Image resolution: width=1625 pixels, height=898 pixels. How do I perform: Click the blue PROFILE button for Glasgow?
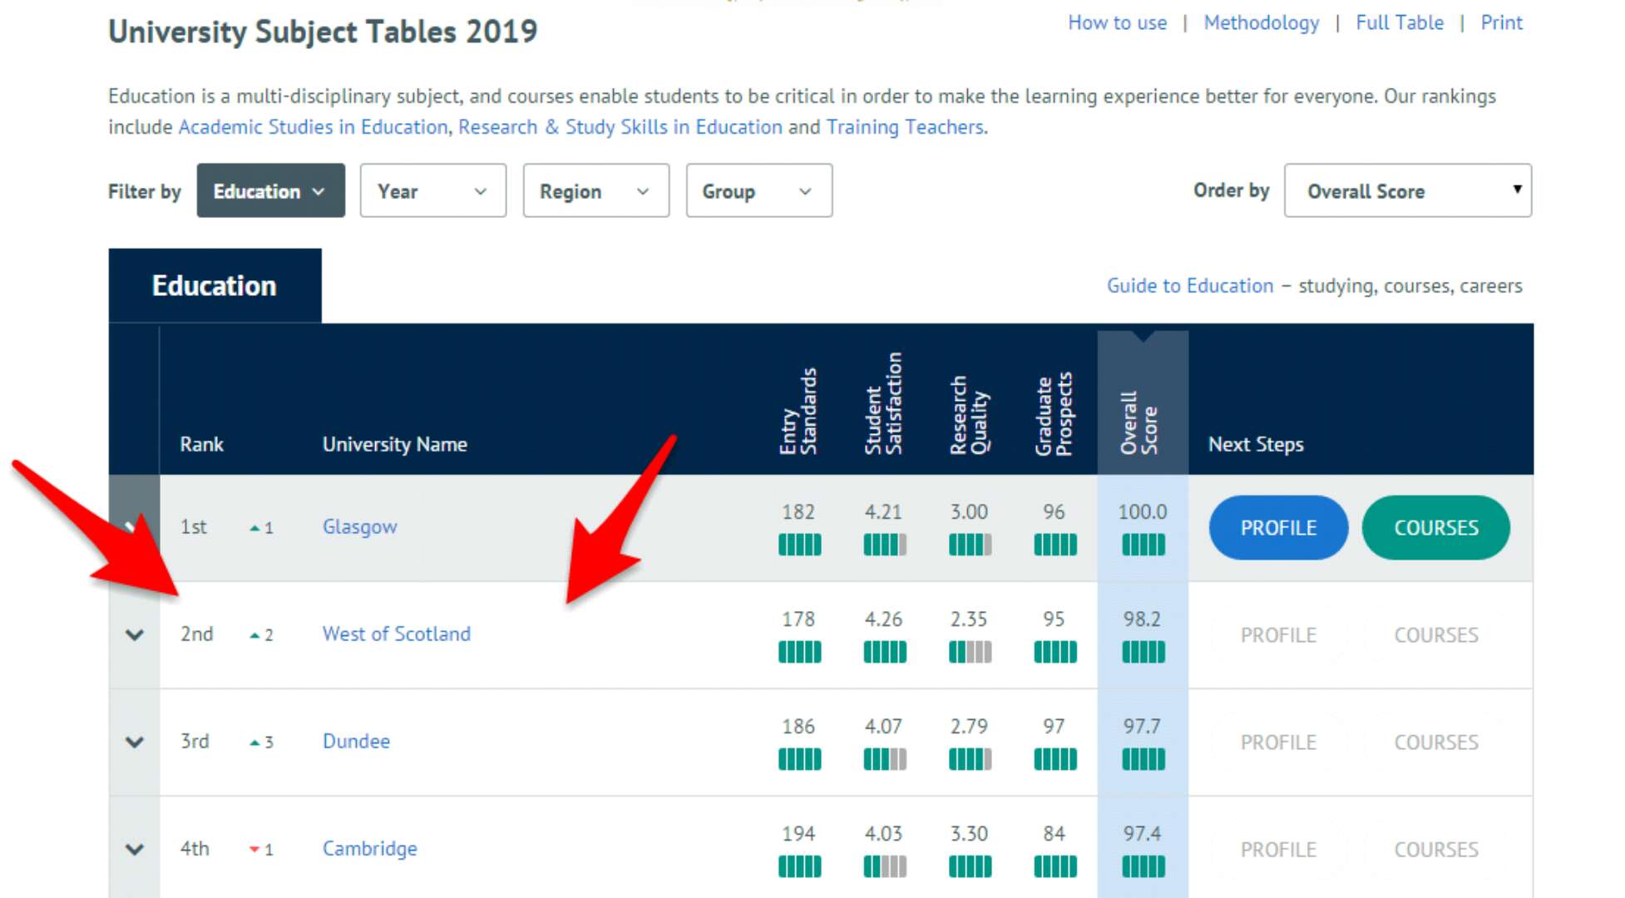[1277, 528]
